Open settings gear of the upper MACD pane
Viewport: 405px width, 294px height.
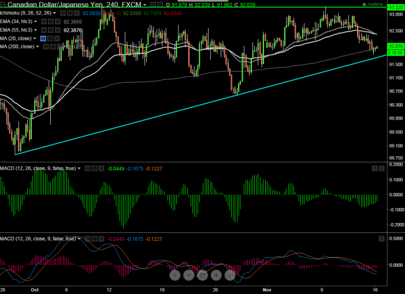pos(95,169)
